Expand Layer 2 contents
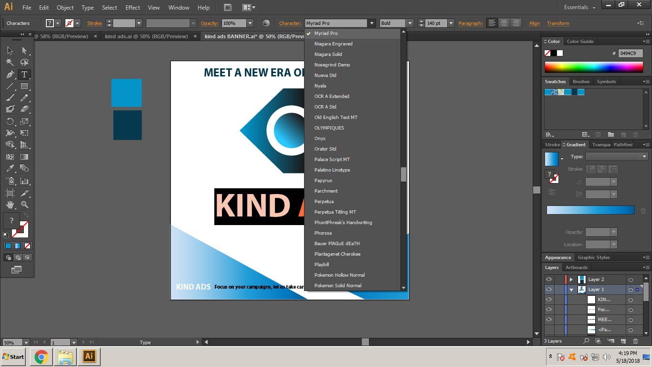This screenshot has width=652, height=367. click(571, 280)
